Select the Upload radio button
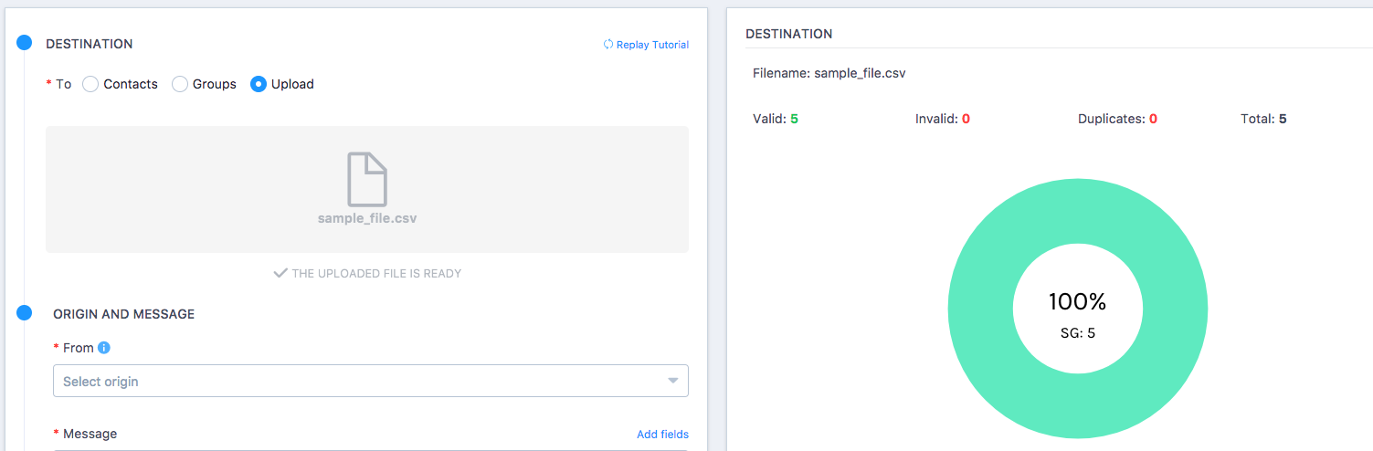The height and width of the screenshot is (451, 1373). (259, 84)
